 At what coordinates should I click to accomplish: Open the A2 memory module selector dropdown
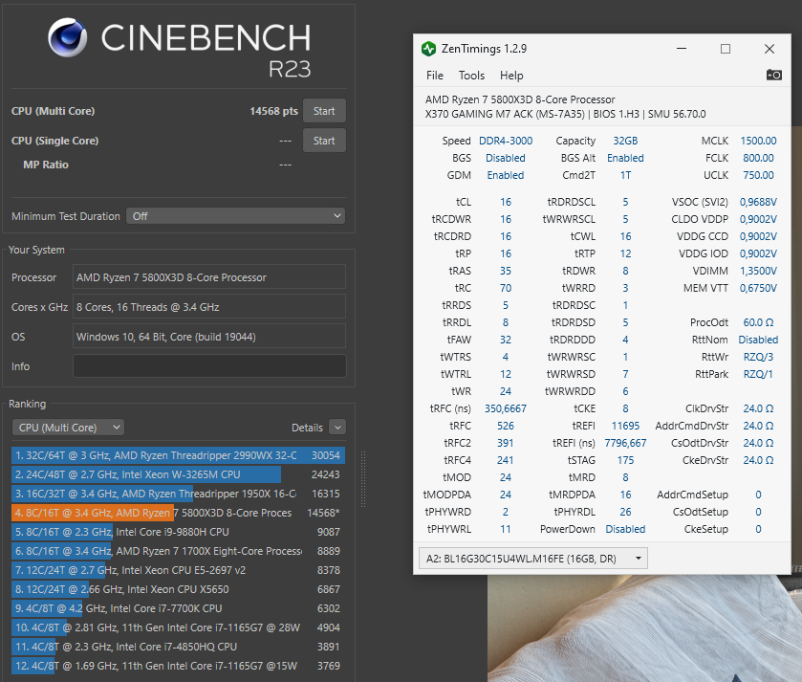click(533, 559)
